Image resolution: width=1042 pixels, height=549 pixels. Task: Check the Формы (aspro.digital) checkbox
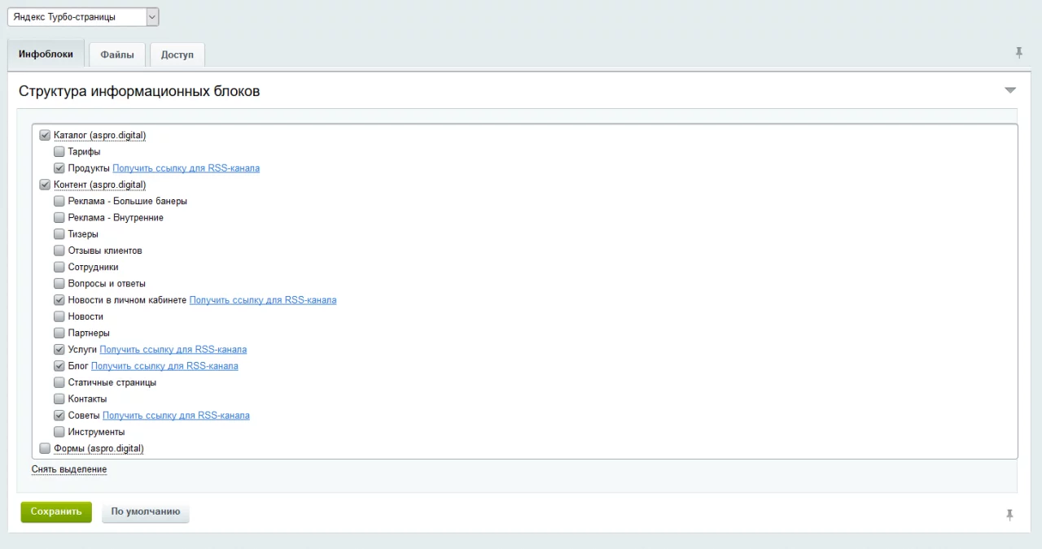click(x=45, y=448)
